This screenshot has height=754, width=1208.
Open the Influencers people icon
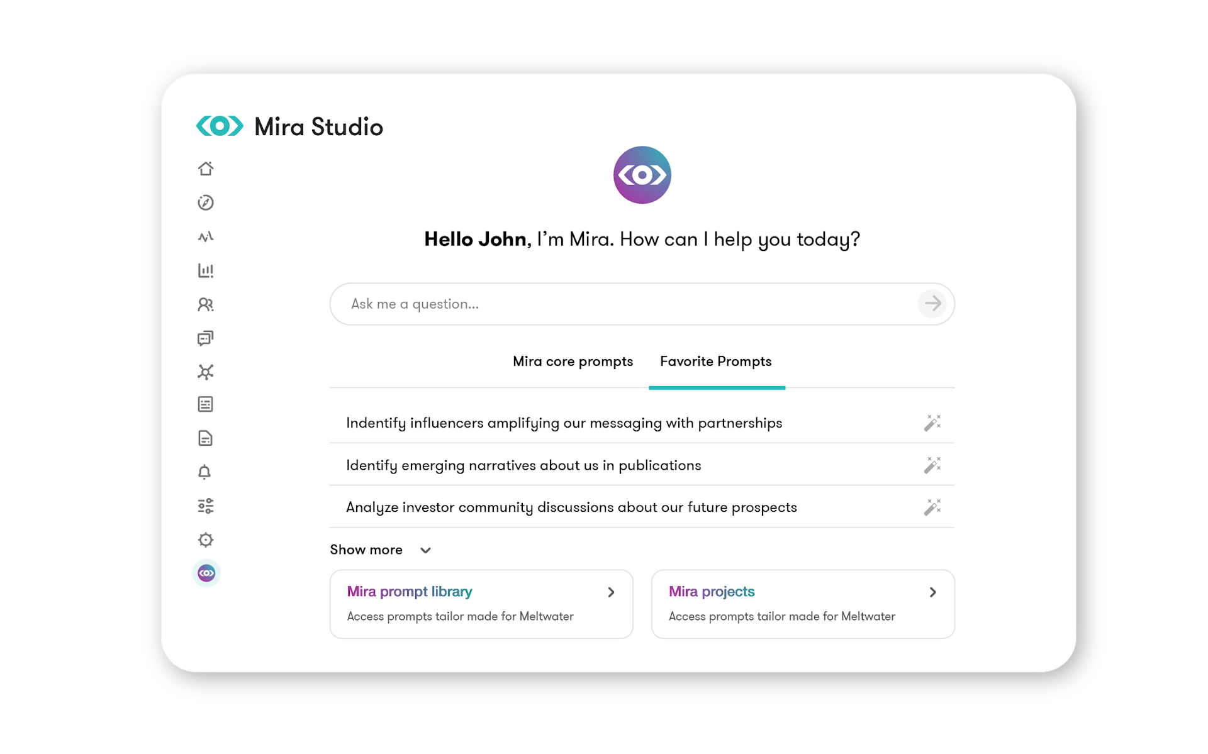click(206, 304)
